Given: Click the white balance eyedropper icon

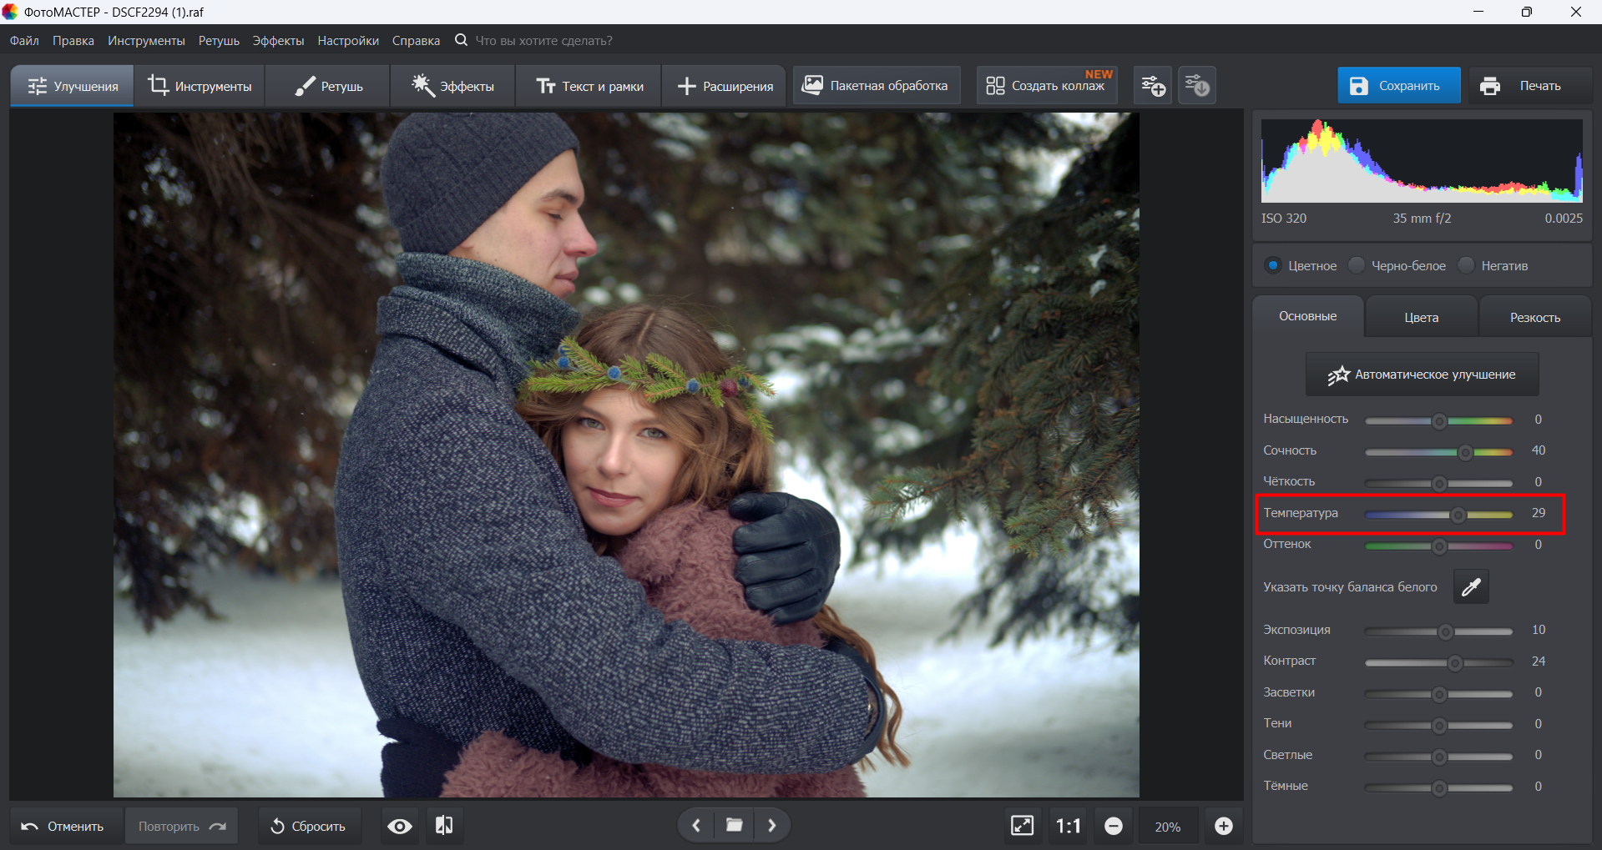Looking at the screenshot, I should click(1471, 587).
